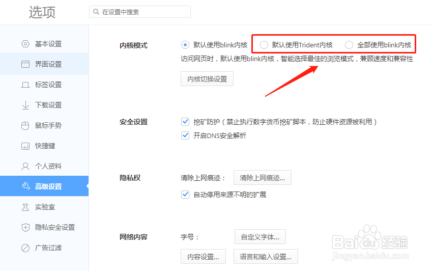
Task: Open 鼠标手势 settings
Action: click(44, 125)
